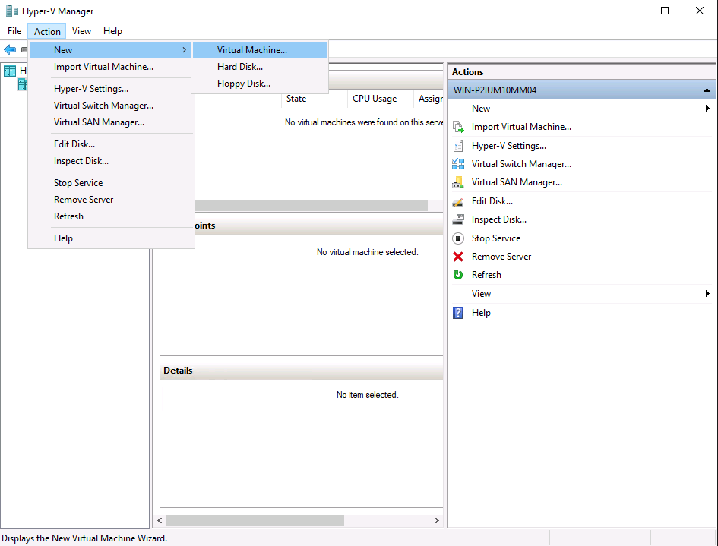The image size is (718, 546).
Task: Open the File menu
Action: (x=14, y=31)
